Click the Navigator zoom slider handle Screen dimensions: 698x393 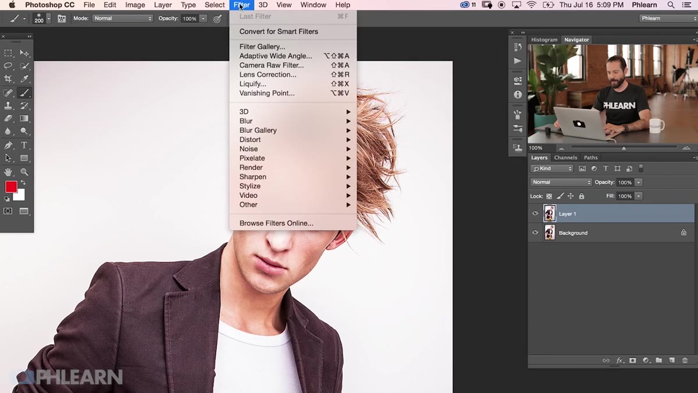click(624, 148)
